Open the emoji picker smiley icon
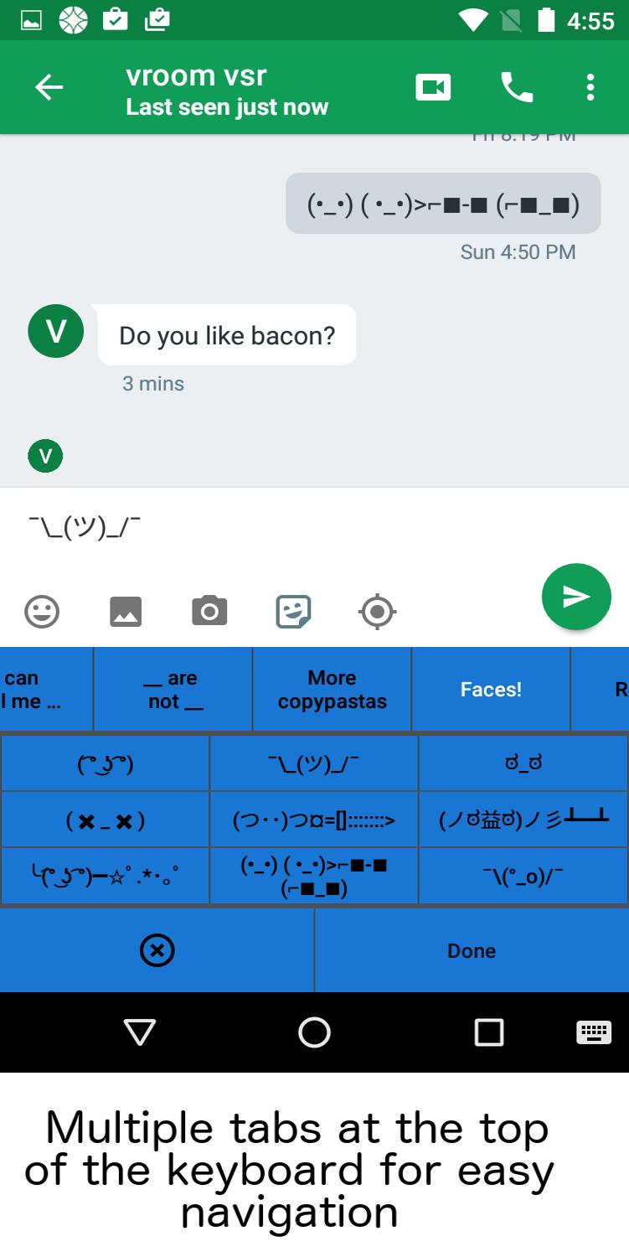The image size is (629, 1257). click(42, 612)
